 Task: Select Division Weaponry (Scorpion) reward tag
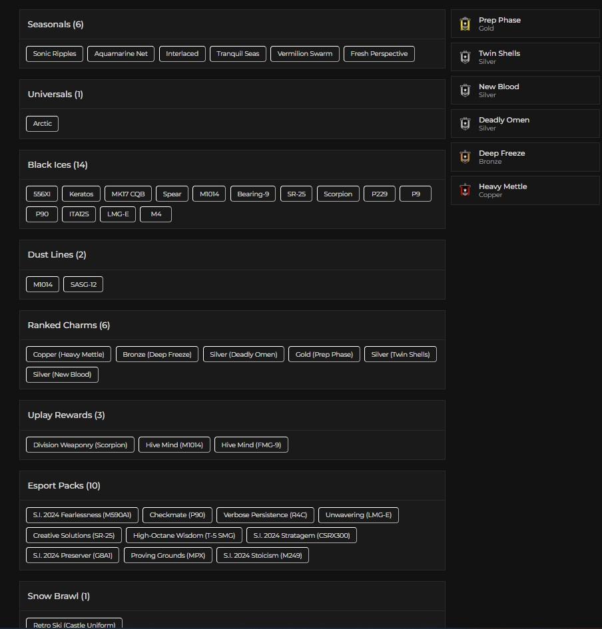80,445
